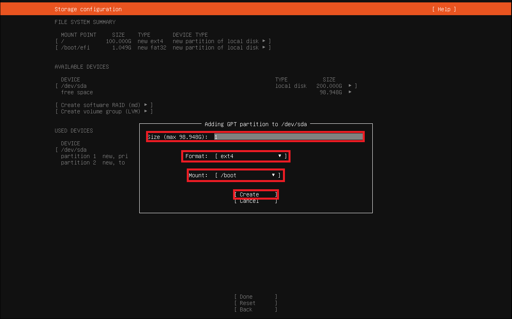Click the "USED DEVICES" heading
The height and width of the screenshot is (319, 512).
(74, 131)
